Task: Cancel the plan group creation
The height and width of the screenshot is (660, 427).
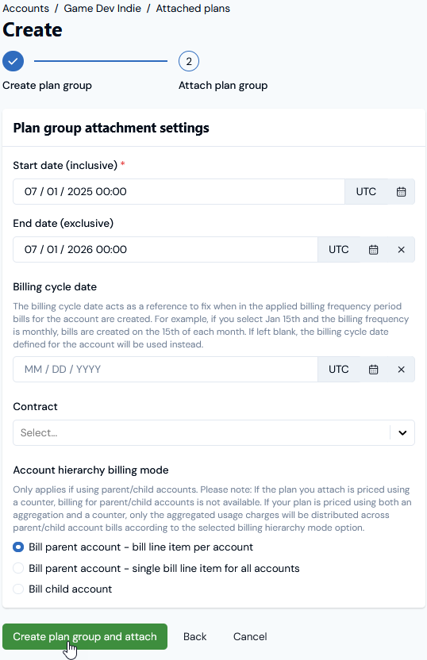Action: pos(250,636)
